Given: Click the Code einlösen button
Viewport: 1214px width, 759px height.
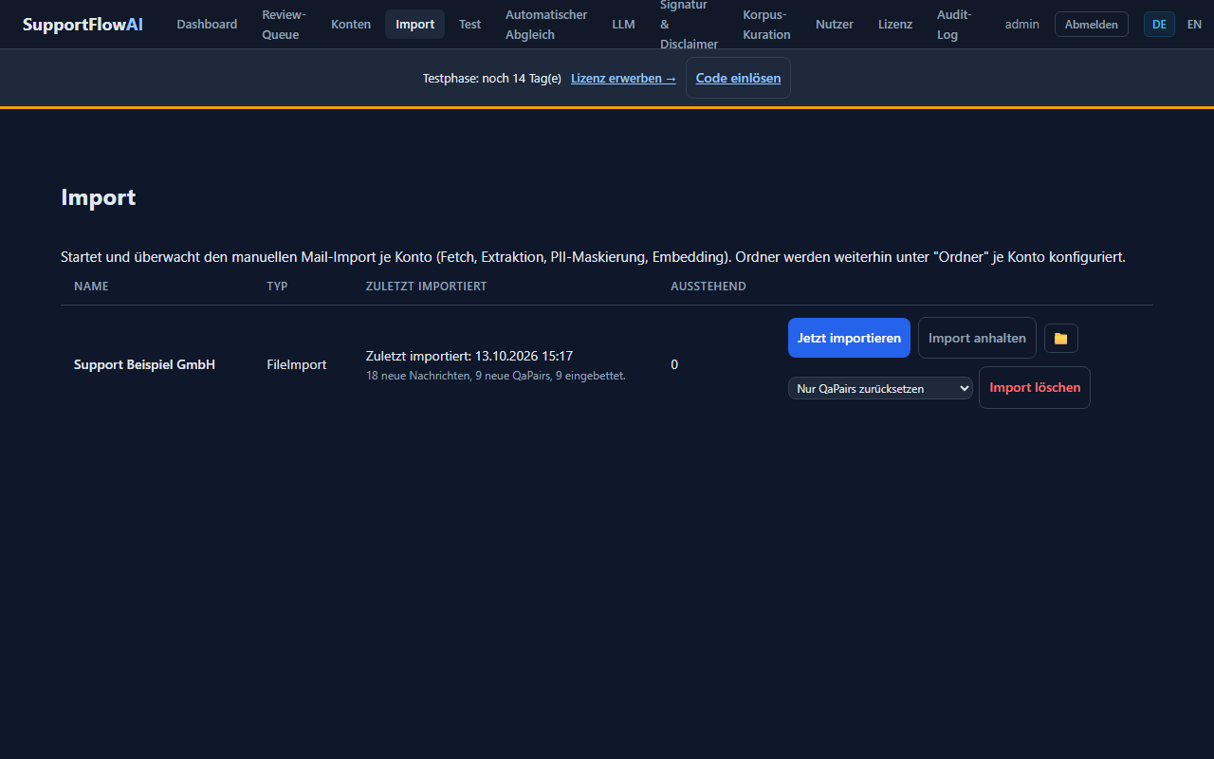Looking at the screenshot, I should pyautogui.click(x=738, y=78).
